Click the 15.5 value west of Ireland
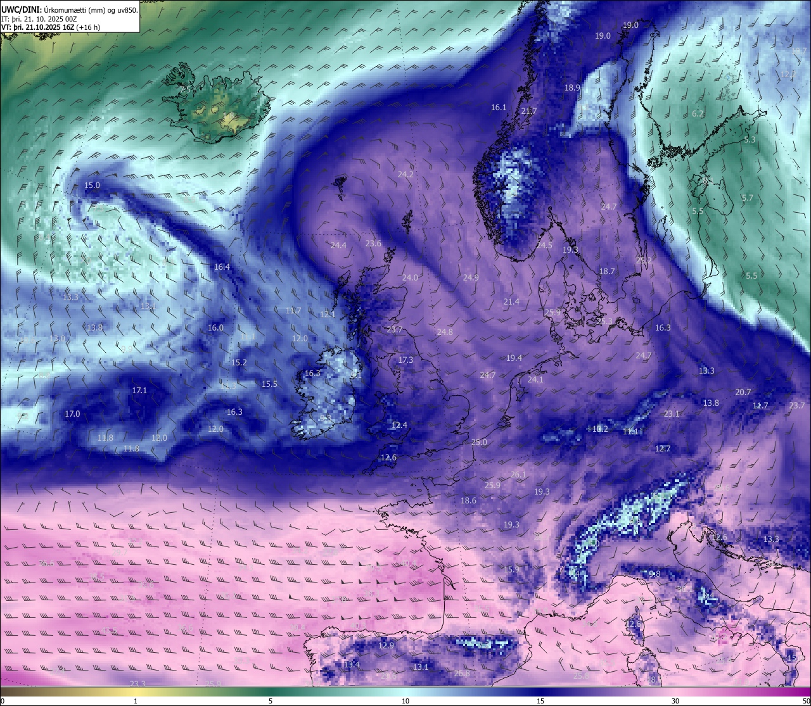The height and width of the screenshot is (706, 811). 269,384
